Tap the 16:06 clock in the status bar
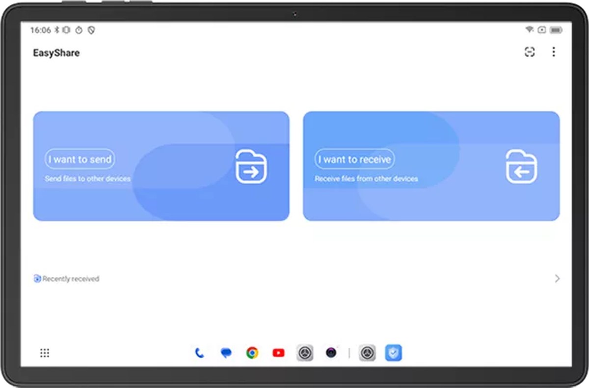Screen dimensions: 589x388 tap(41, 30)
